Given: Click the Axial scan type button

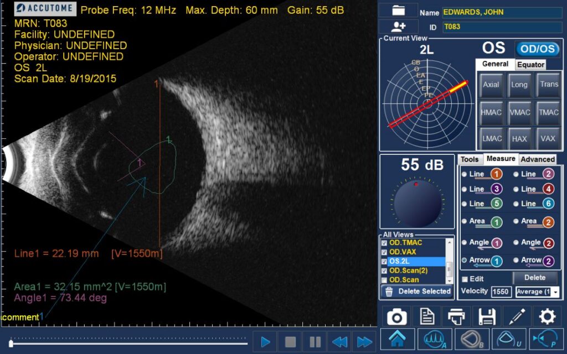Looking at the screenshot, I should coord(492,85).
